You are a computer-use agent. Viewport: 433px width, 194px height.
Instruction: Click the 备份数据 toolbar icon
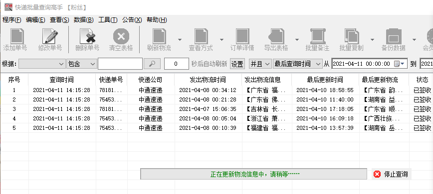click(394, 36)
